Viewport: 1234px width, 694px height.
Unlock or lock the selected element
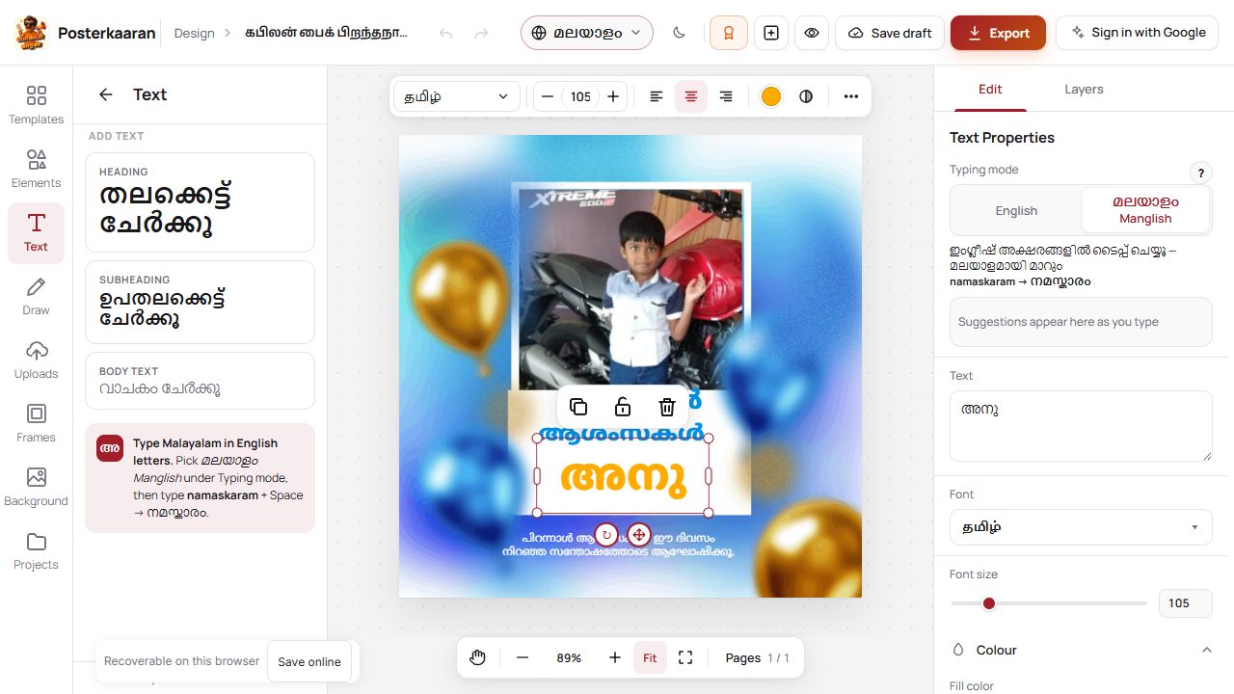click(x=623, y=407)
